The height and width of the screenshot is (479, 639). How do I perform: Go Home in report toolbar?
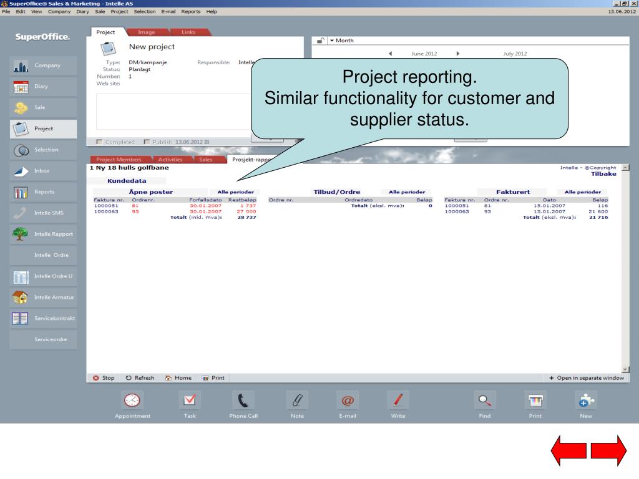pyautogui.click(x=178, y=378)
